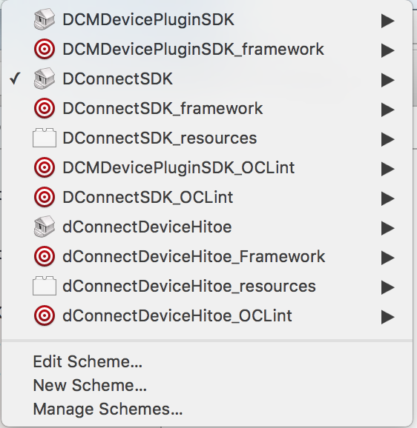Open the DConnectSDK_resources destination arrow
This screenshot has width=417, height=428.
[x=388, y=139]
